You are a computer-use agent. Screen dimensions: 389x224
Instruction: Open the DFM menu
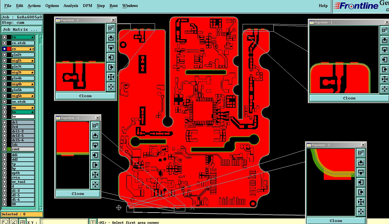[x=88, y=6]
